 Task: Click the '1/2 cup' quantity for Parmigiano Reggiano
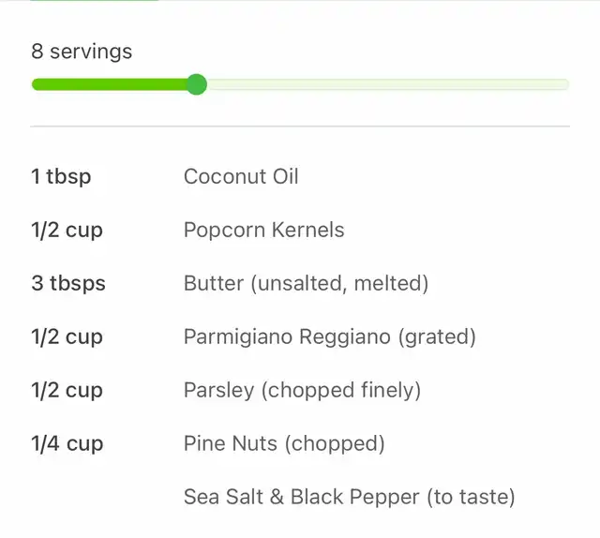(67, 337)
